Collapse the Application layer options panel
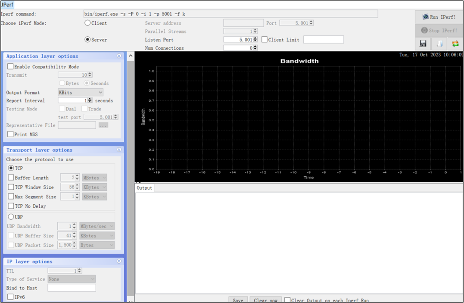Viewport: 464px width, 303px height. pyautogui.click(x=119, y=56)
